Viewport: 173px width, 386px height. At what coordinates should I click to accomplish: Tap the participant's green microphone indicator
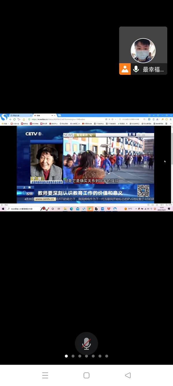(x=136, y=69)
